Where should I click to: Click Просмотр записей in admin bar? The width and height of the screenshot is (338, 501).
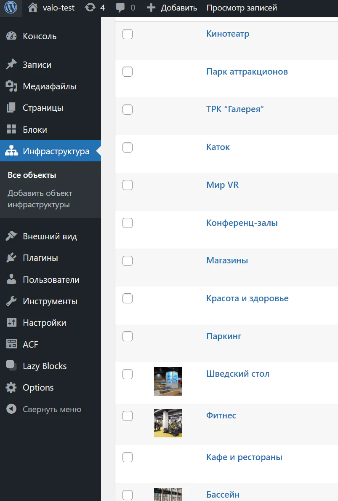tap(242, 8)
